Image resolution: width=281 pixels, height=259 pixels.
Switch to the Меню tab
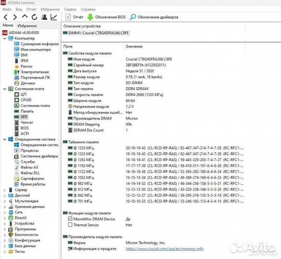[8, 25]
